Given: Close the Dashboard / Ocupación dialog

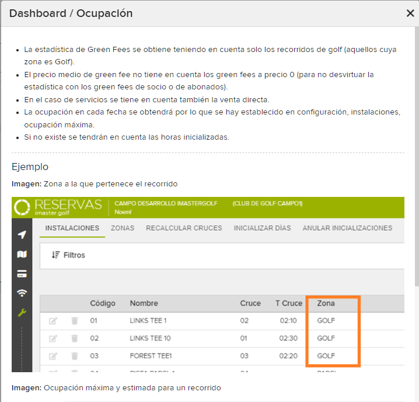Looking at the screenshot, I should pyautogui.click(x=410, y=13).
